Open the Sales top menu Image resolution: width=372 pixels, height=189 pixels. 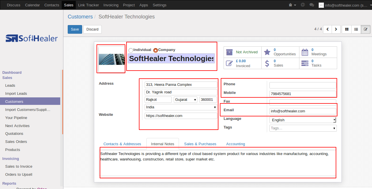click(69, 5)
